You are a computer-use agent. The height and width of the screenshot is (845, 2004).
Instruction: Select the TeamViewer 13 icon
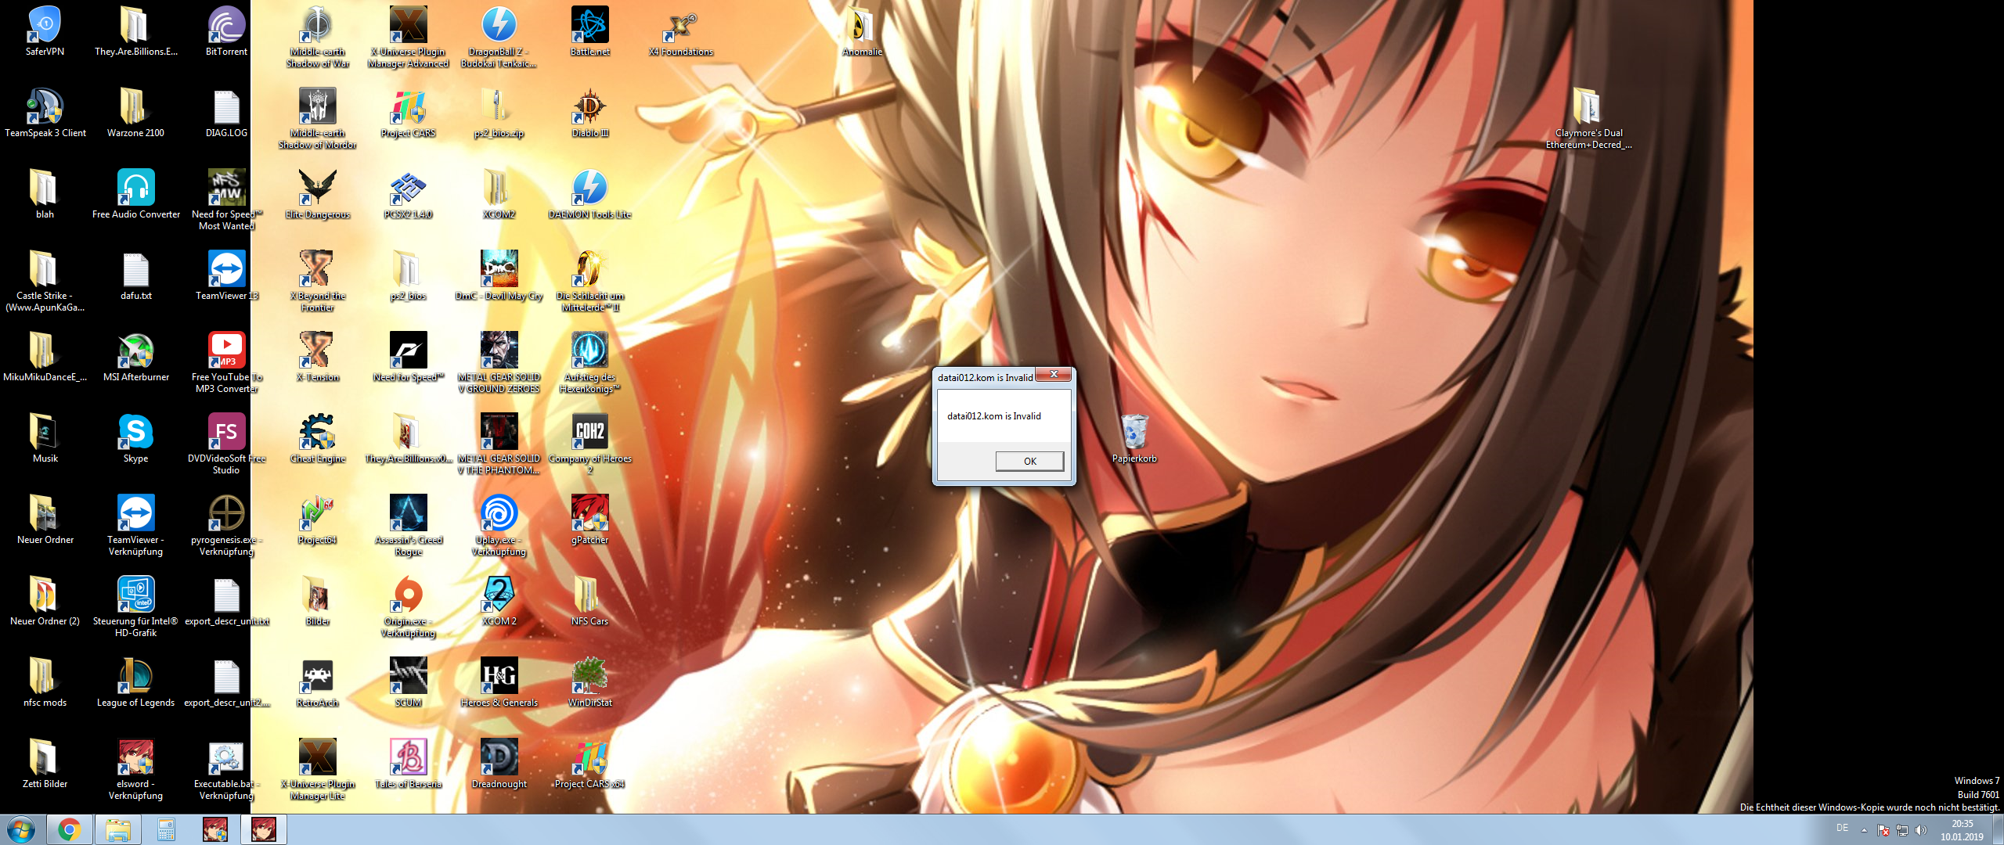click(x=226, y=275)
